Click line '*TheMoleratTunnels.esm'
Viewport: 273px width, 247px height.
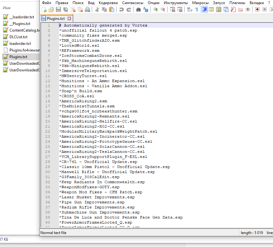point(87,106)
